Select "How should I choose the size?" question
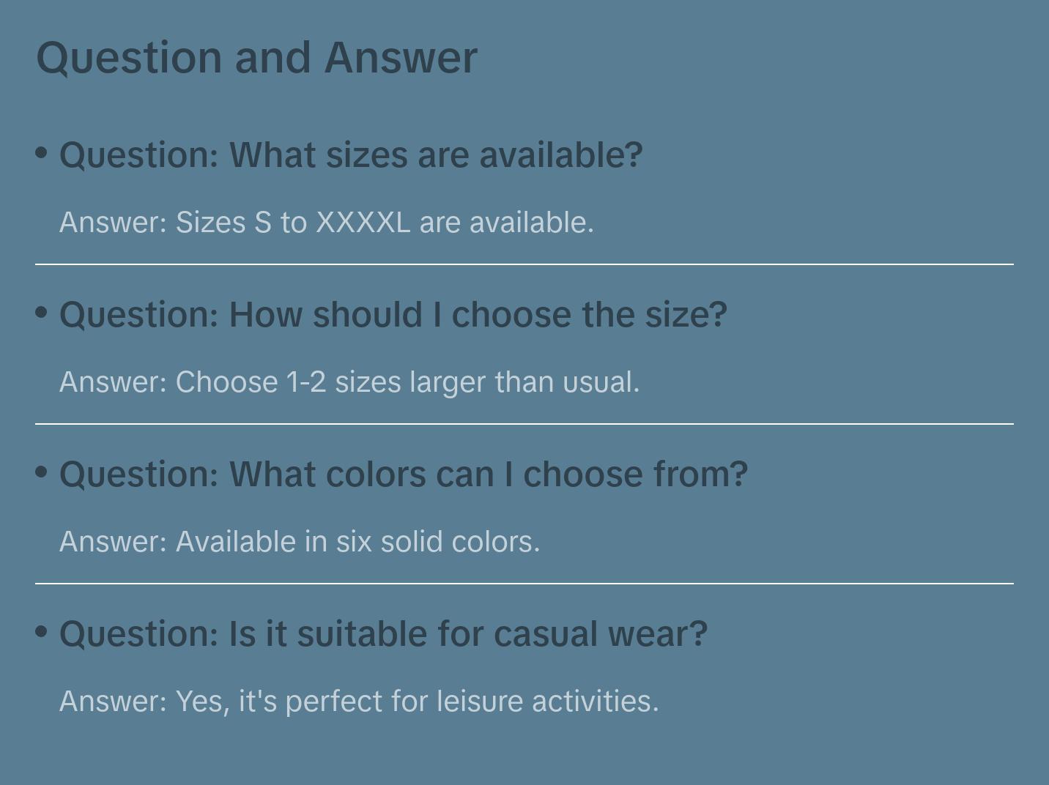 (x=393, y=315)
